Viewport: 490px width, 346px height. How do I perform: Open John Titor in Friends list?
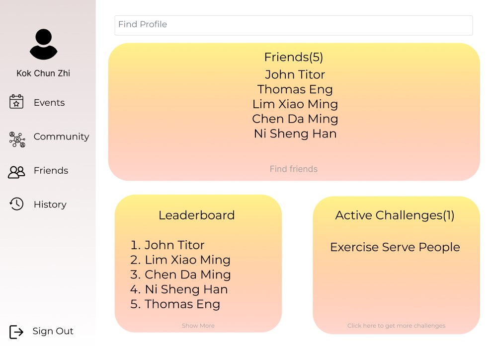click(x=295, y=74)
